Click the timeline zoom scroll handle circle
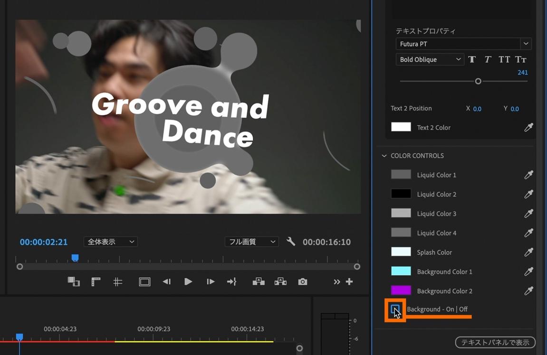 299,348
